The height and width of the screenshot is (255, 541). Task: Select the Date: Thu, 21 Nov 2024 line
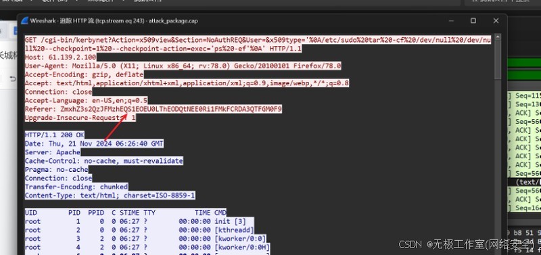(94, 143)
